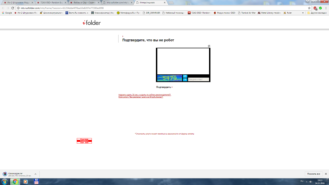Click the 'Показать все' downloads button
The height and width of the screenshot is (185, 329).
click(314, 174)
